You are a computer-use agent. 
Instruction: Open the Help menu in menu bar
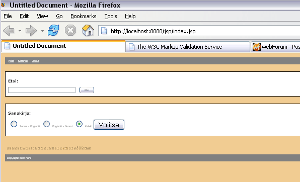coord(130,16)
